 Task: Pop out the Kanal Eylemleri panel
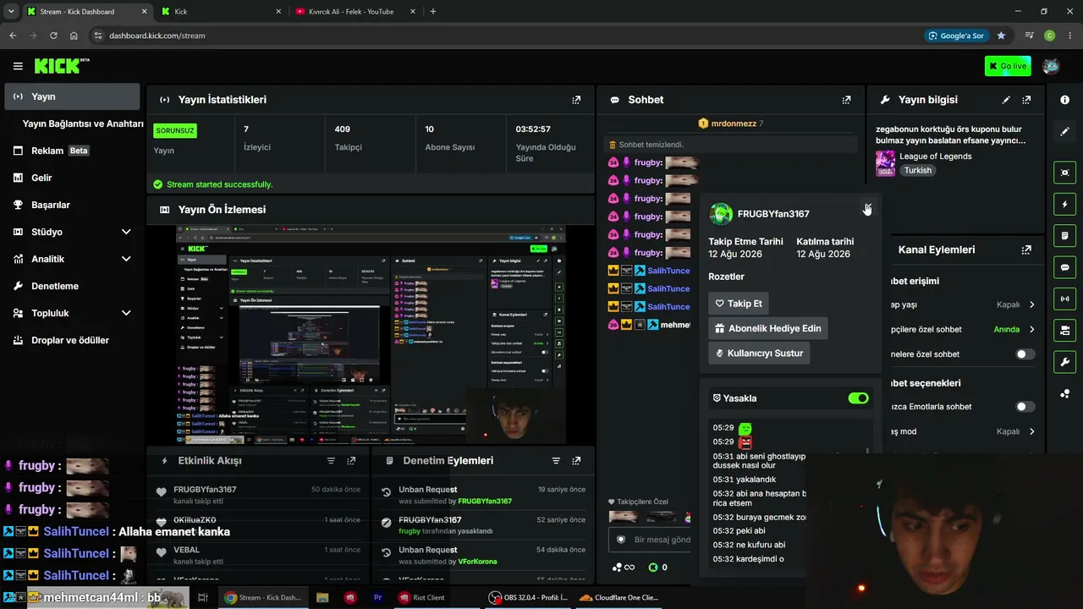[x=1026, y=250]
